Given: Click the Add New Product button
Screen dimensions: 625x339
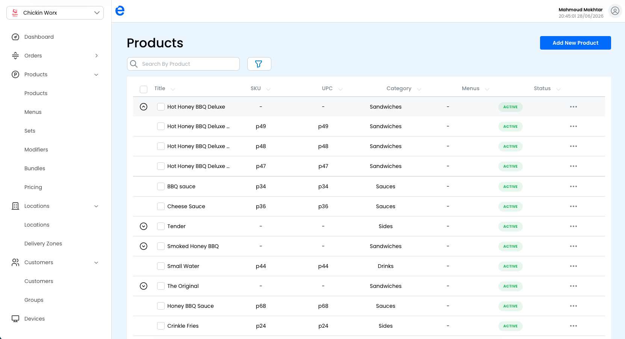Looking at the screenshot, I should (575, 43).
